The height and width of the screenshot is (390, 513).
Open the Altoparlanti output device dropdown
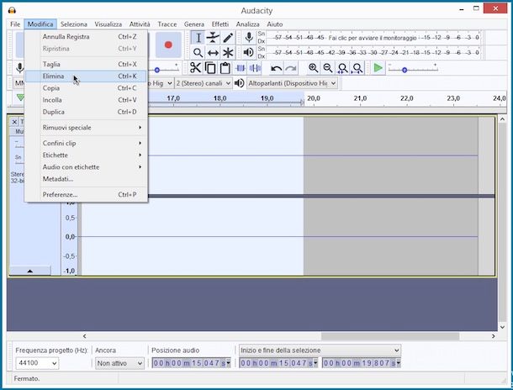click(x=292, y=83)
